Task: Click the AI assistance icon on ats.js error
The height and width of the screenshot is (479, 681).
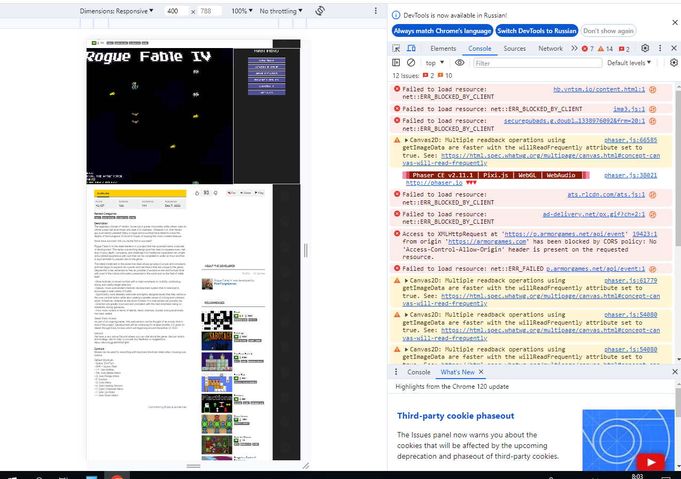Action: coord(653,195)
